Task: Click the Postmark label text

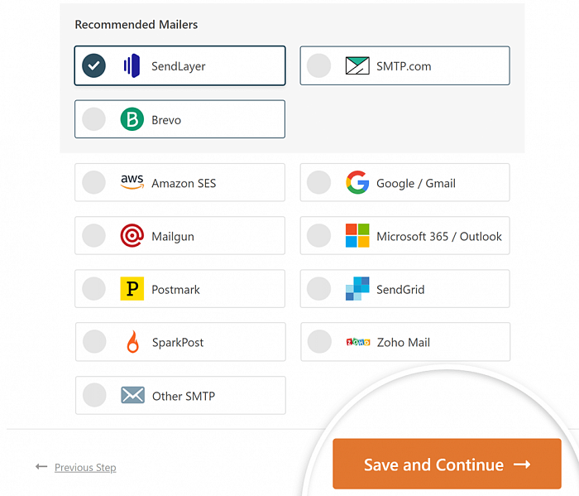Action: [x=175, y=290]
